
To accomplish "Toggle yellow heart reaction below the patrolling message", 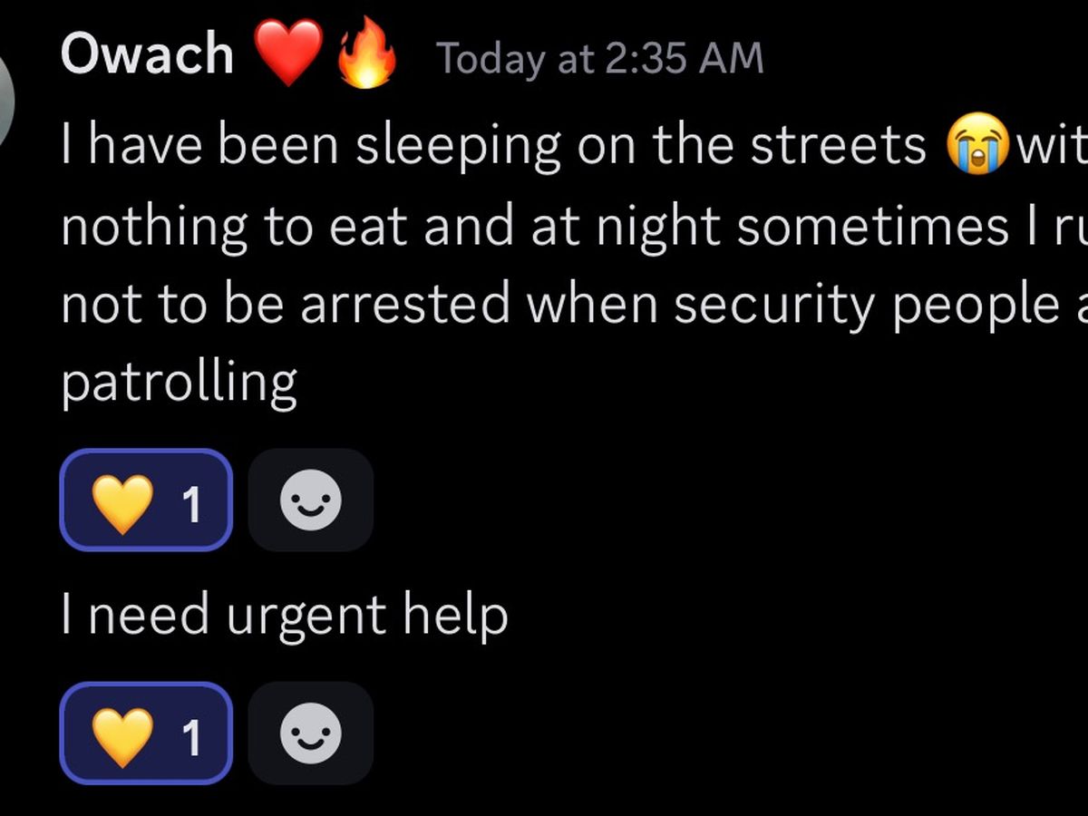I will [x=146, y=500].
